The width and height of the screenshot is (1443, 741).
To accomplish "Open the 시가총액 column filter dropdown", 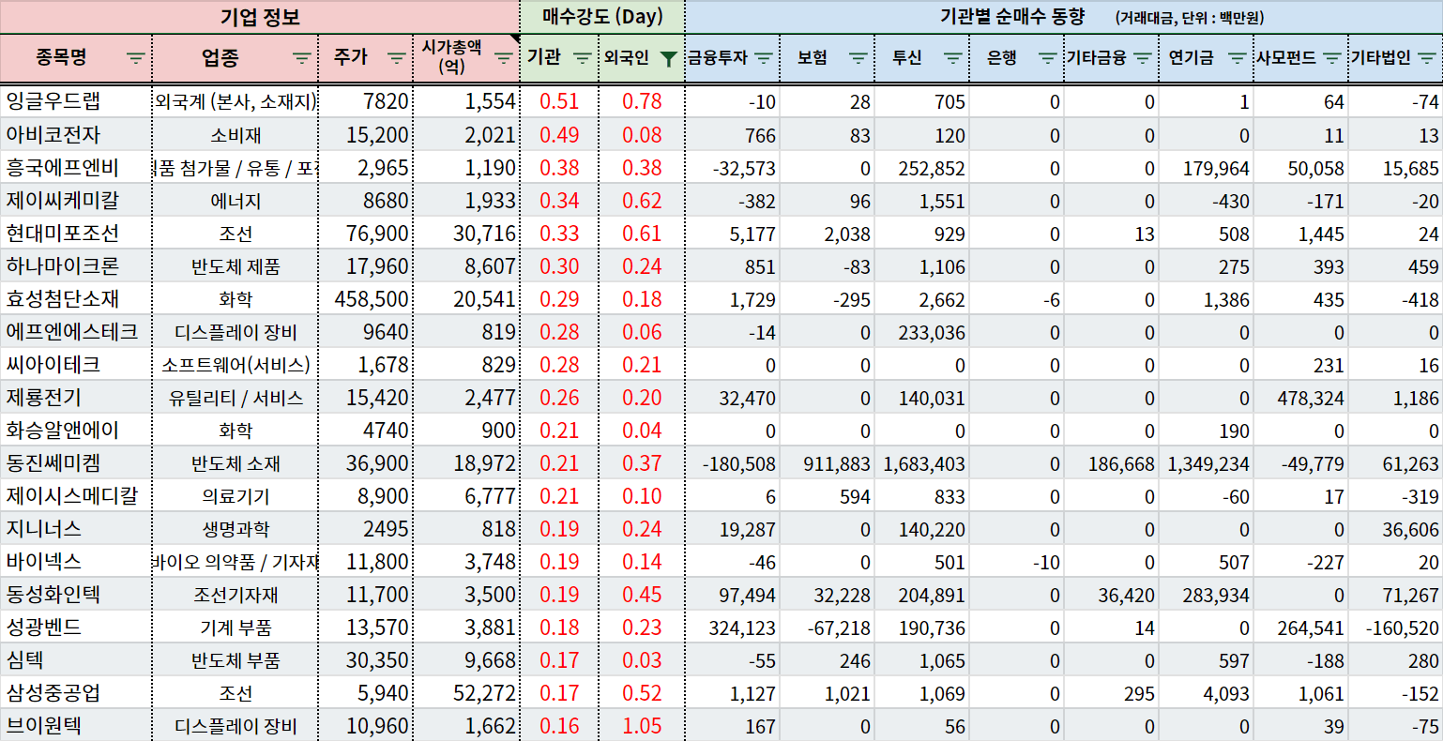I will tap(504, 58).
